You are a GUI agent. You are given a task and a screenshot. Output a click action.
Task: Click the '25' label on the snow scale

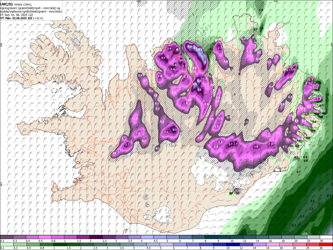click(x=309, y=241)
